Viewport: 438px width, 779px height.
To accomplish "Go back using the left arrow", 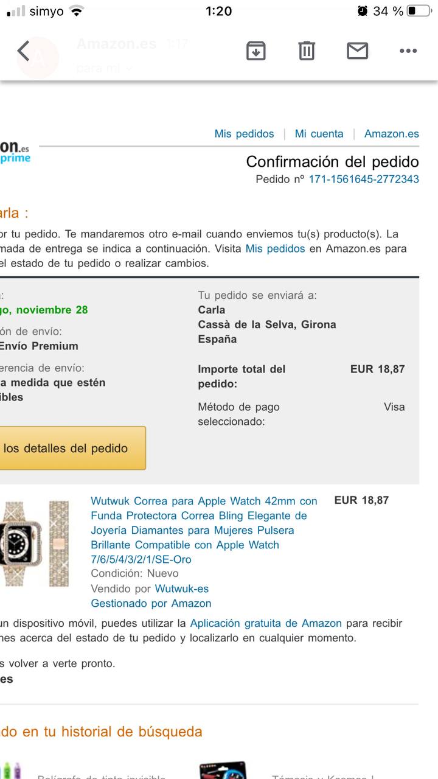I will coord(24,51).
